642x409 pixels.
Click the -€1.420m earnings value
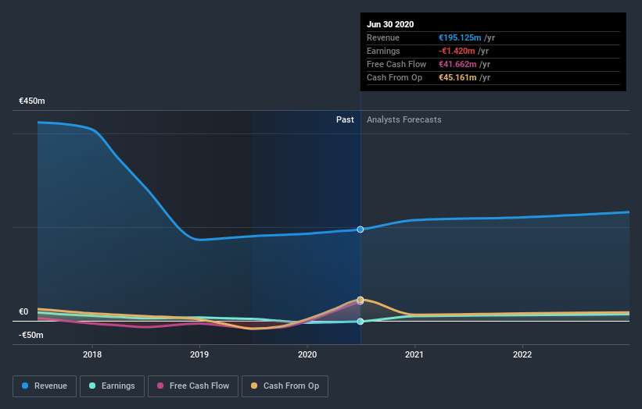coord(457,51)
